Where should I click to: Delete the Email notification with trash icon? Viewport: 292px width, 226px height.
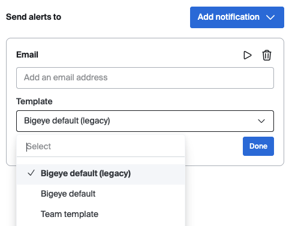click(x=267, y=55)
